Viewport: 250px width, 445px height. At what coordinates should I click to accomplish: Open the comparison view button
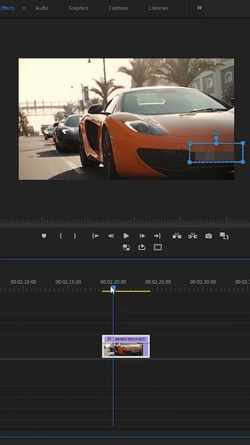[x=224, y=236]
